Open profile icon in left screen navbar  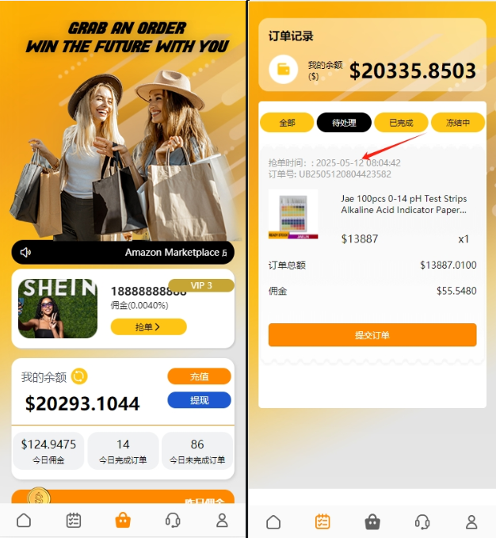(222, 520)
